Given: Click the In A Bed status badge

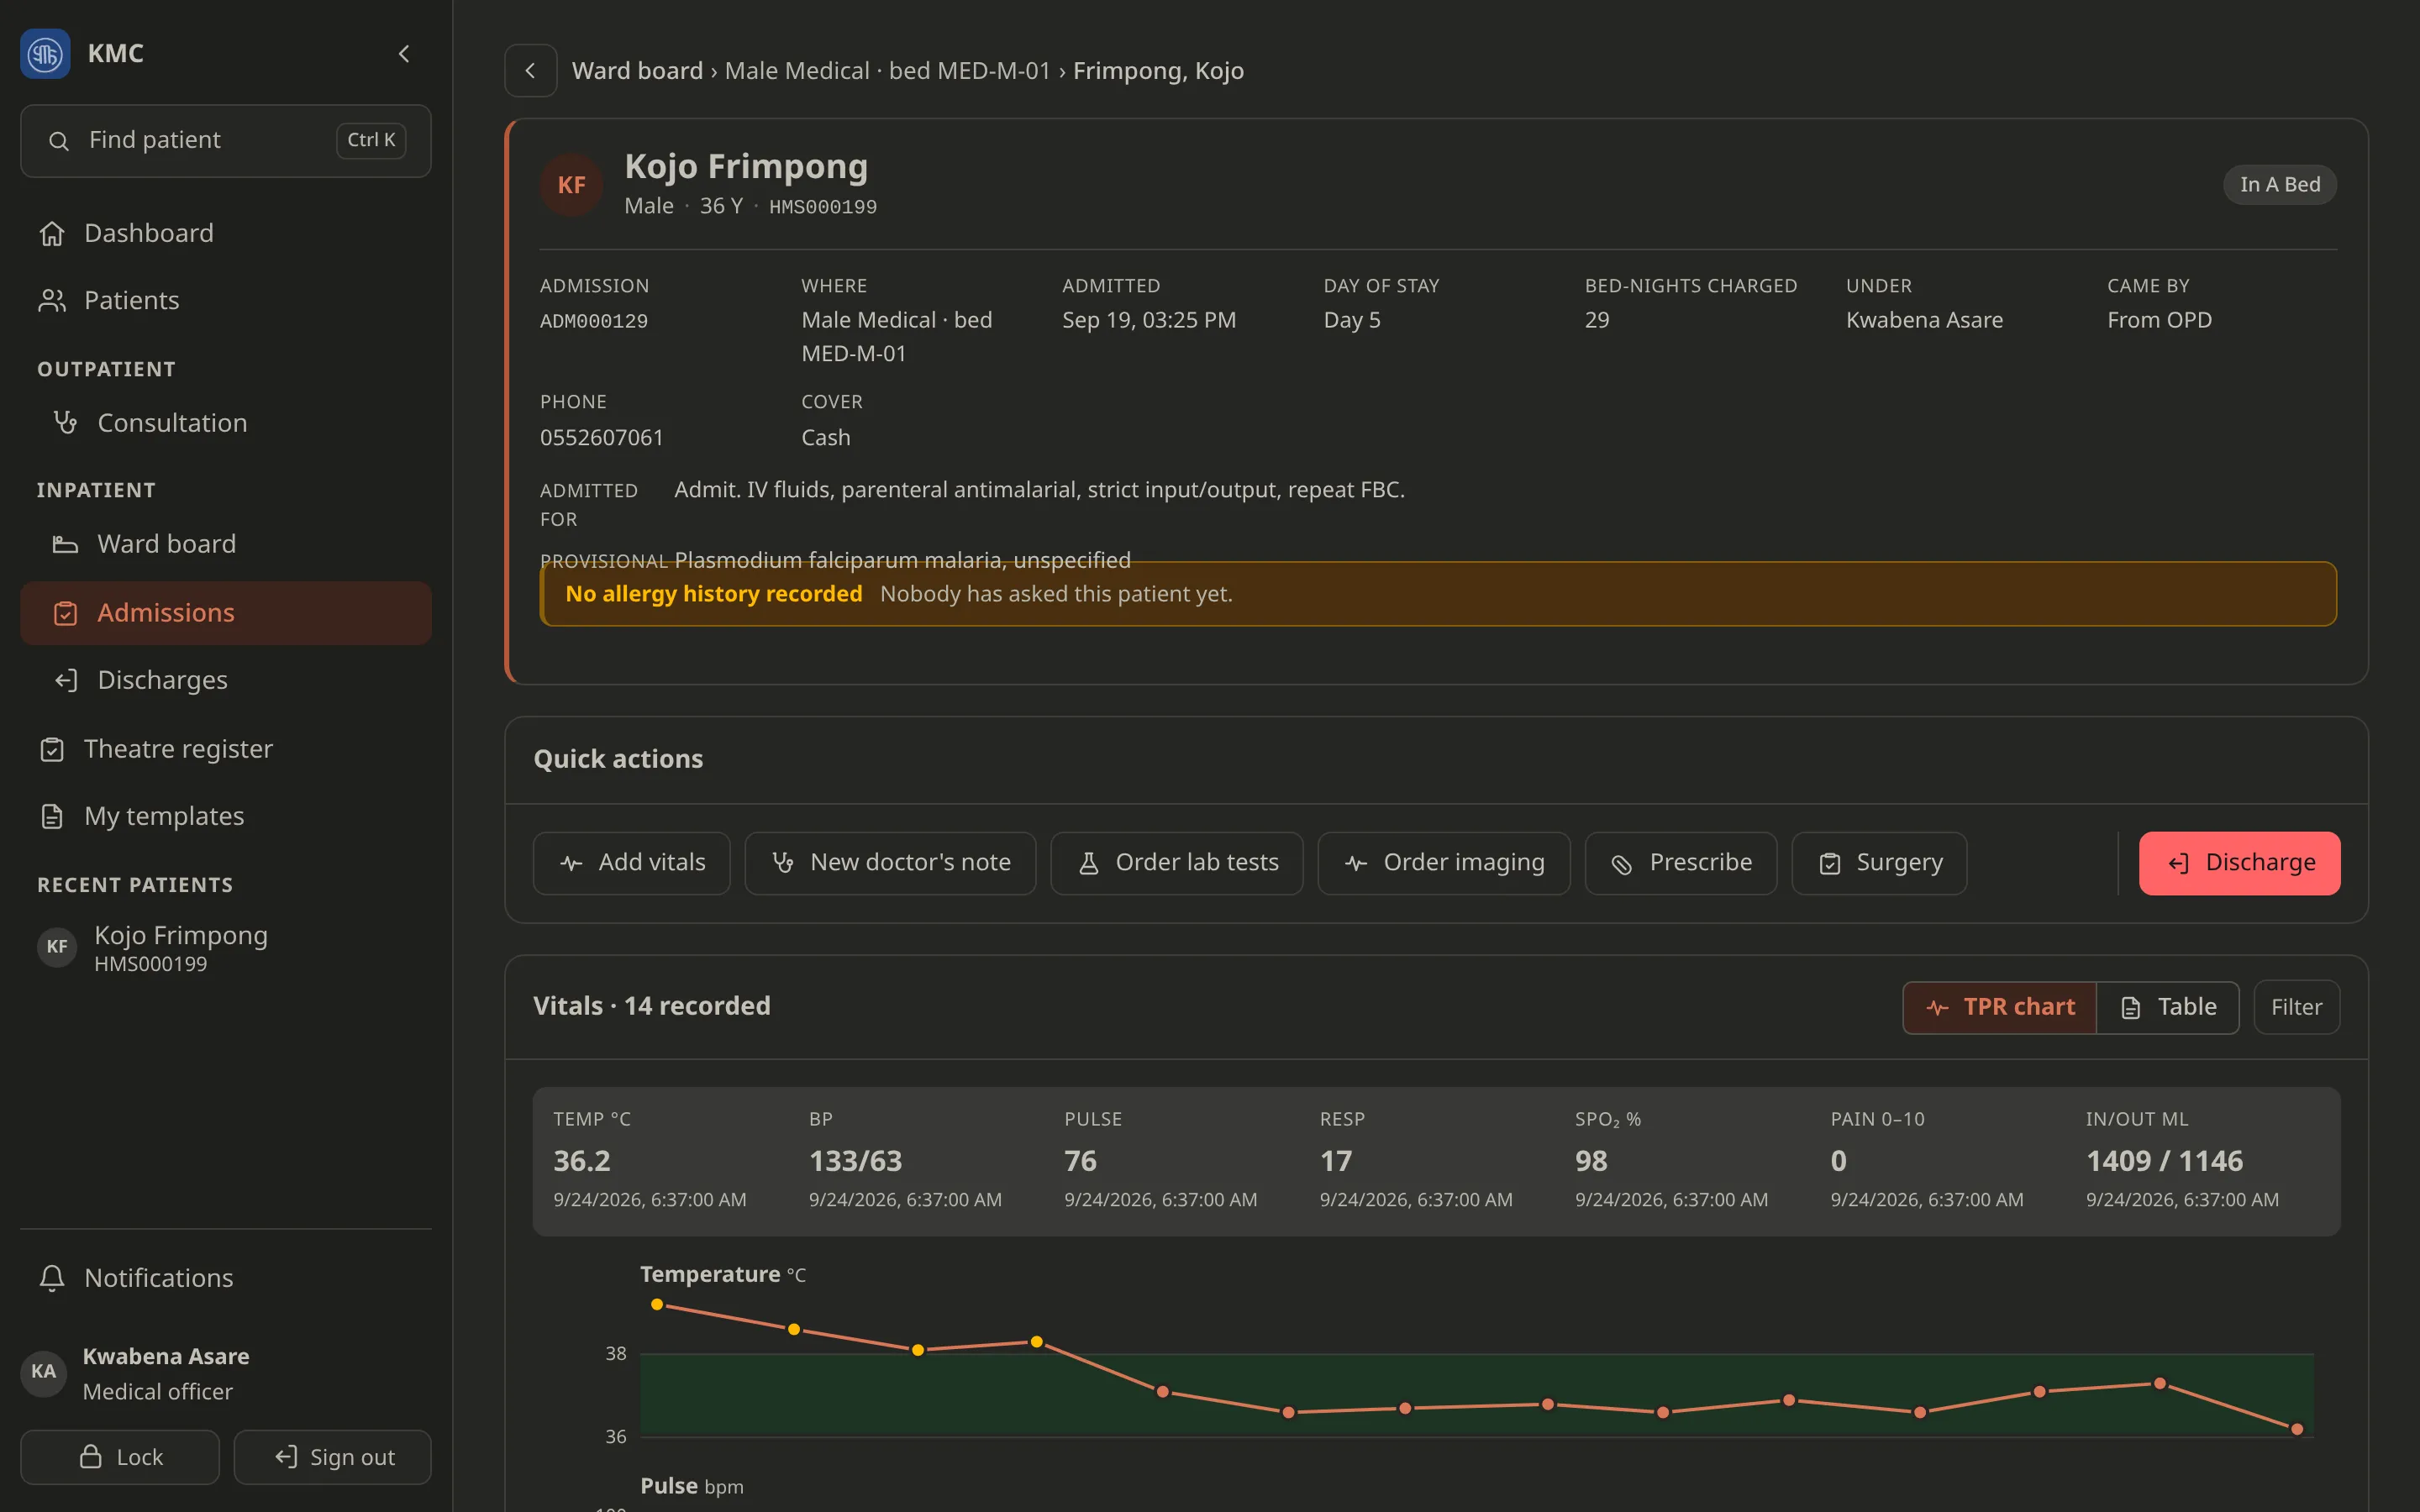Looking at the screenshot, I should click(2280, 185).
